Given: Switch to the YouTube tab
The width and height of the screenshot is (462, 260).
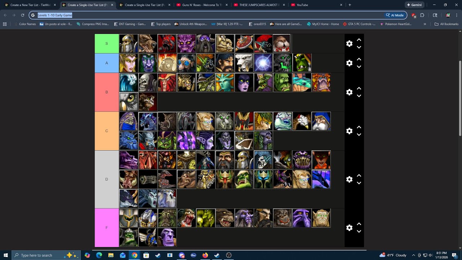Looking at the screenshot, I should pyautogui.click(x=316, y=5).
